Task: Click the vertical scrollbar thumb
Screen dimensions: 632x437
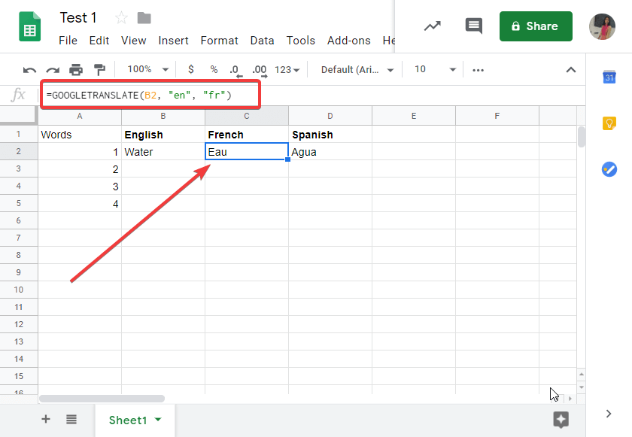Action: (x=581, y=137)
